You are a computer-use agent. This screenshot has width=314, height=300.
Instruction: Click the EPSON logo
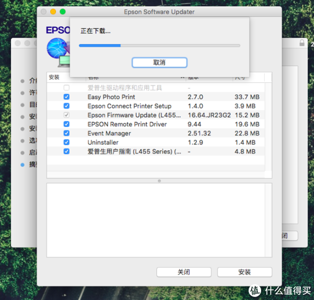[58, 30]
